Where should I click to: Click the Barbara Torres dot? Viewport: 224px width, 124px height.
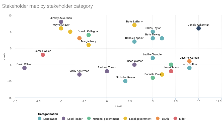tap(107, 71)
